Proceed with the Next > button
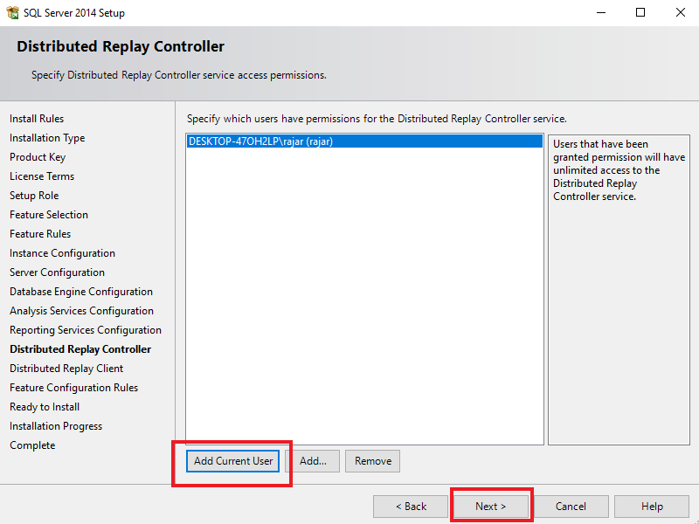The image size is (699, 524). 490,507
